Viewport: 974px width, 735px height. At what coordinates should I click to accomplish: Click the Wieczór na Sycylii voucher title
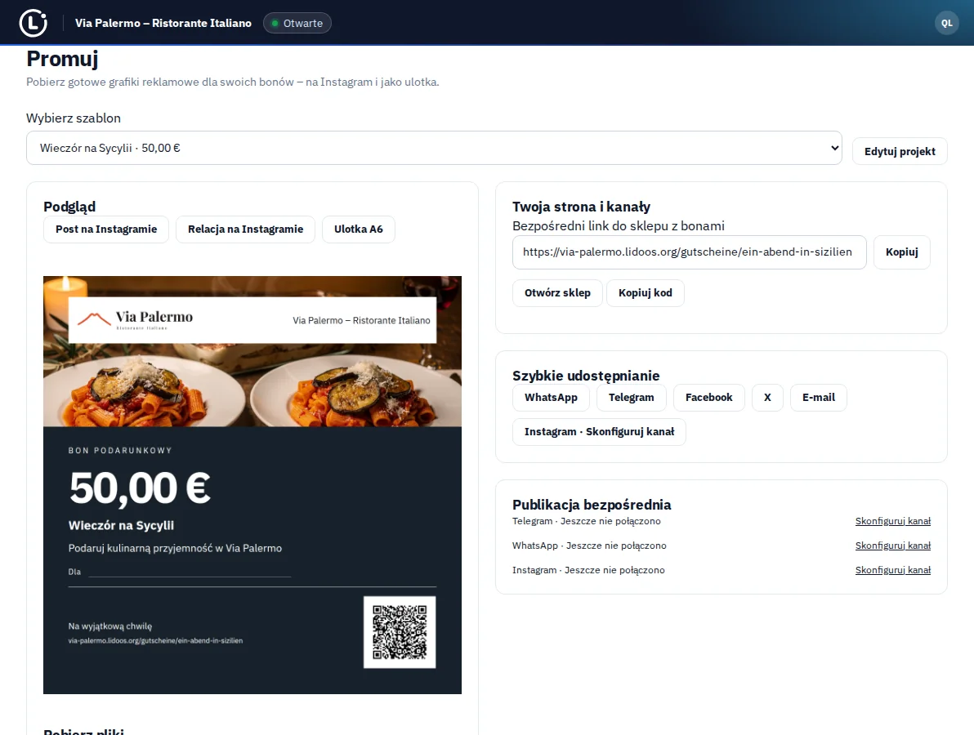pyautogui.click(x=121, y=525)
